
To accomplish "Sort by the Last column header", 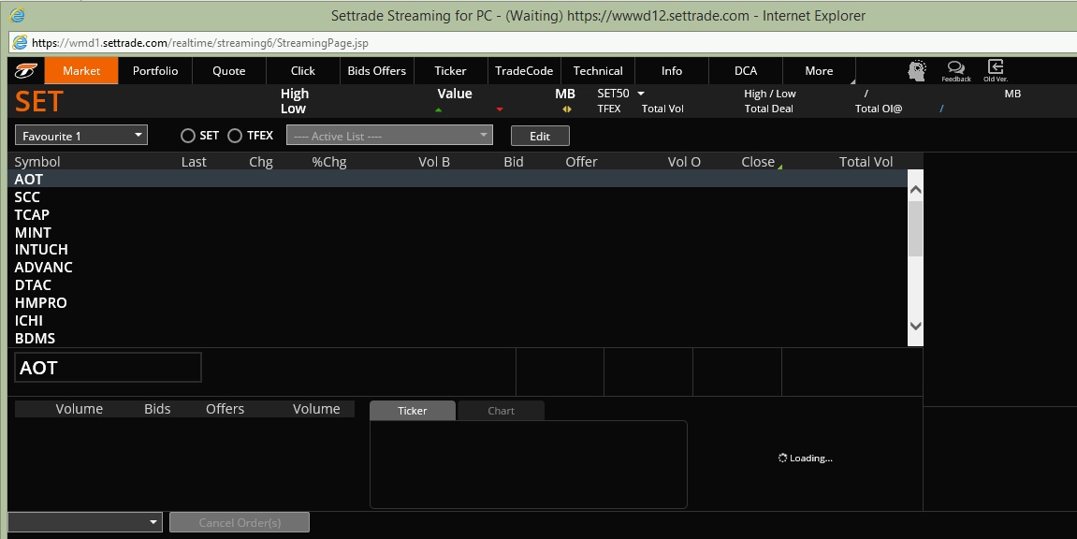I will pyautogui.click(x=194, y=161).
